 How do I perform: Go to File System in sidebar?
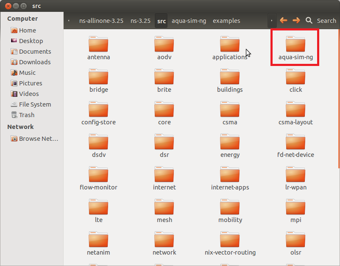[31, 105]
